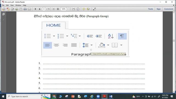Image resolution: width=176 pixels, height=99 pixels.
Task: Open the View menu
Action: click(12, 5)
